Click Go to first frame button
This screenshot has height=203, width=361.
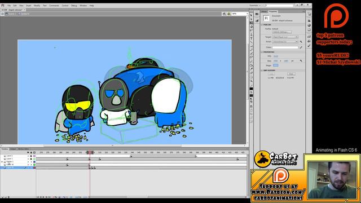point(38,197)
